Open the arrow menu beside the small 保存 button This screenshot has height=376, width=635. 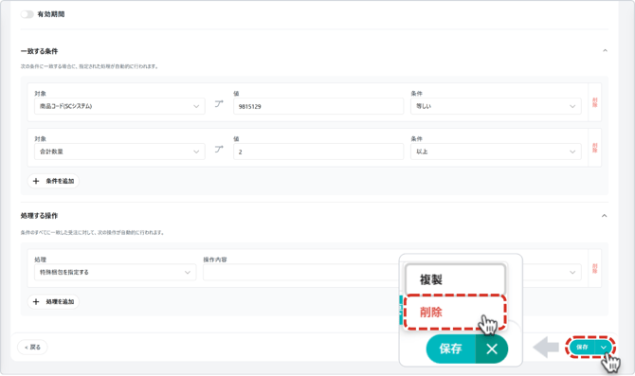click(604, 348)
